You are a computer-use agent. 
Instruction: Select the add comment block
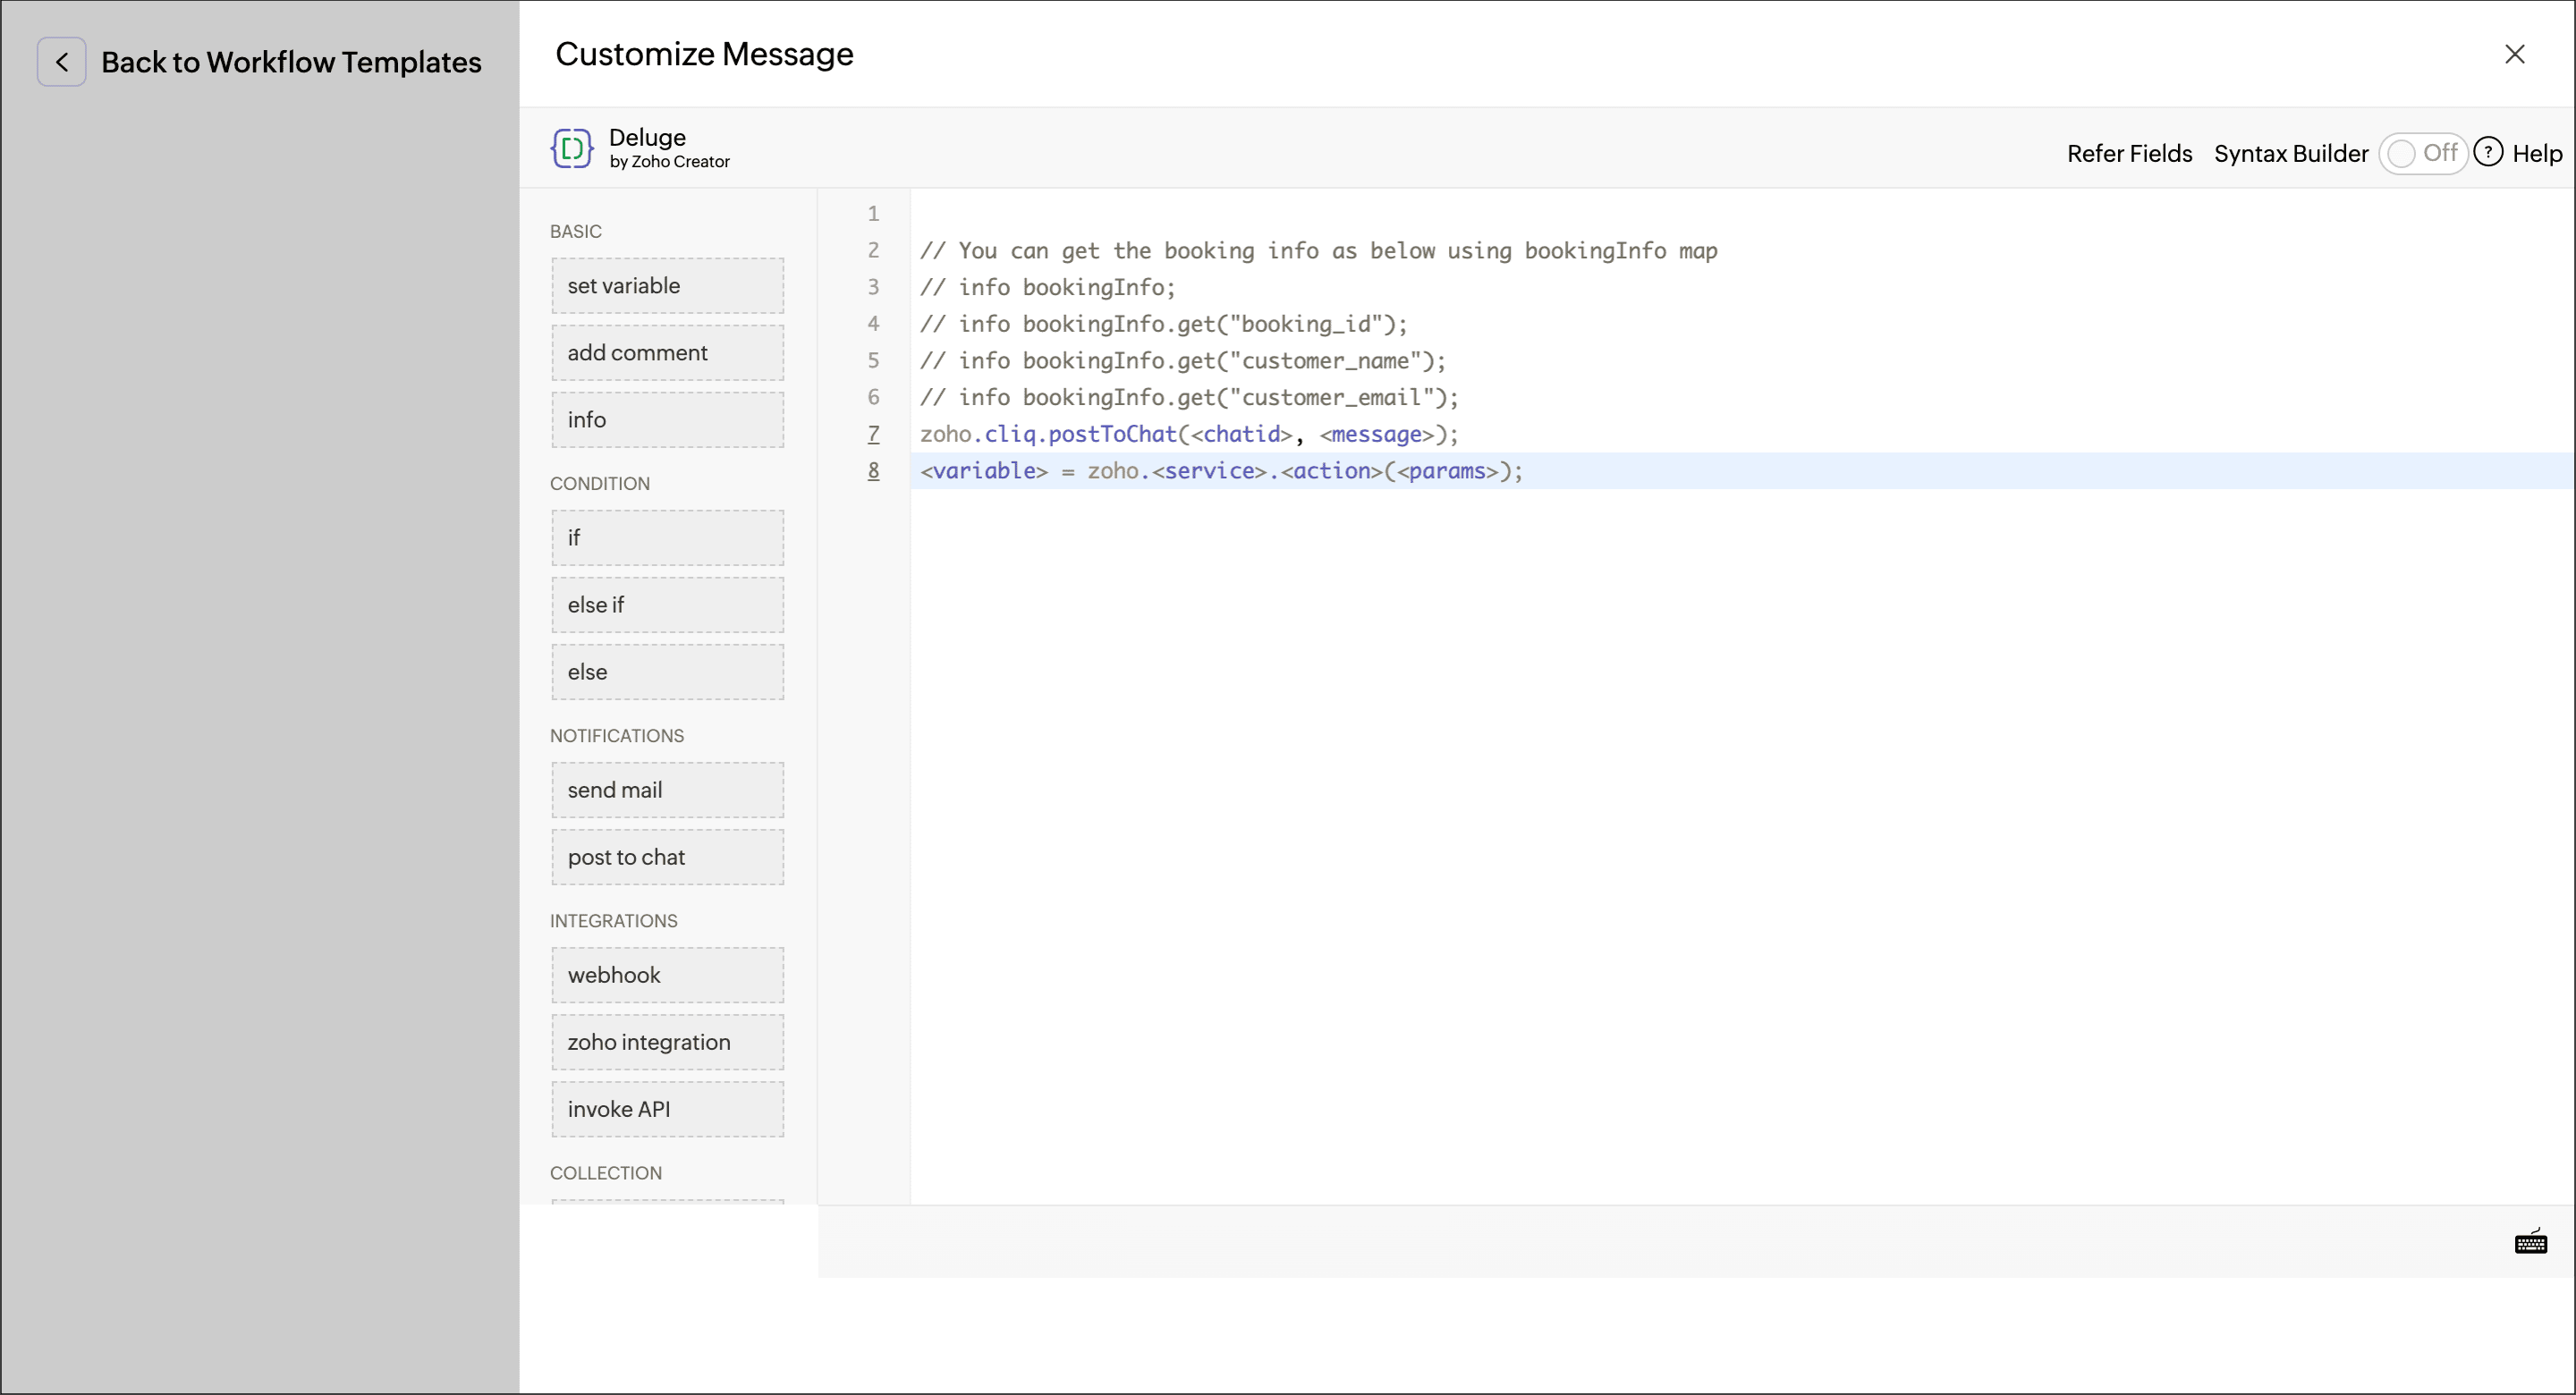tap(667, 353)
